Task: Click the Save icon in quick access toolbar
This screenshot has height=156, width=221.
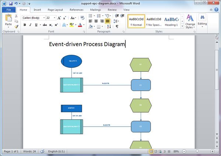Action: click(x=10, y=3)
